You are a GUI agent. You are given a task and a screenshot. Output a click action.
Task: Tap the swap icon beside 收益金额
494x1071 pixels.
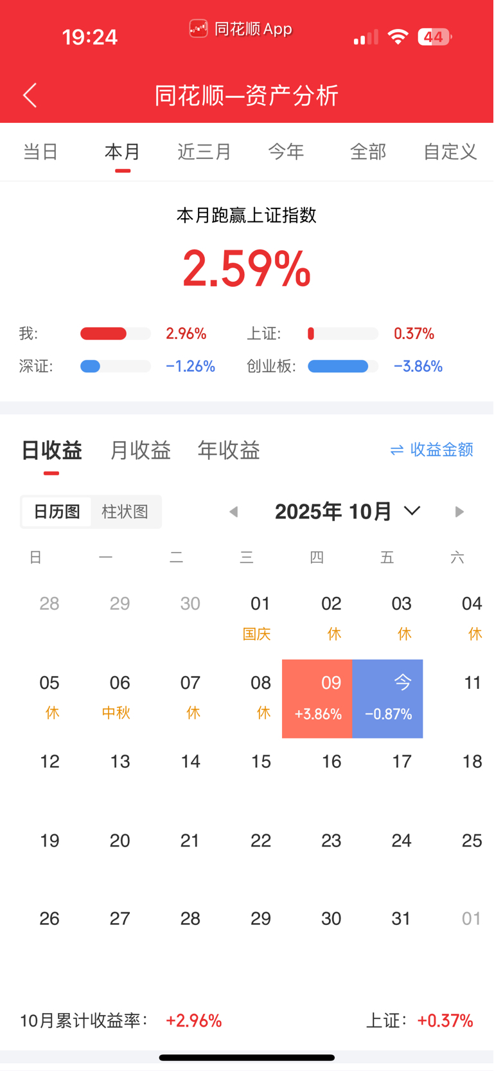click(x=397, y=450)
